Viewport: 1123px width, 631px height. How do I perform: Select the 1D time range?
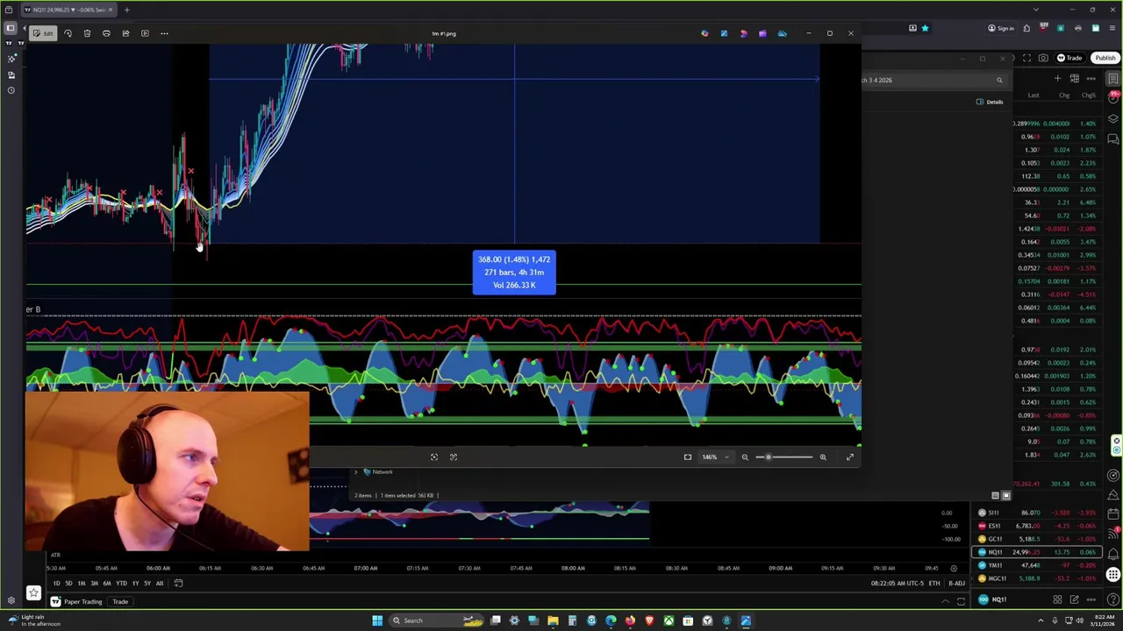[57, 584]
